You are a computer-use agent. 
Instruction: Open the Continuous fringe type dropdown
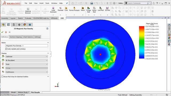click(27, 72)
